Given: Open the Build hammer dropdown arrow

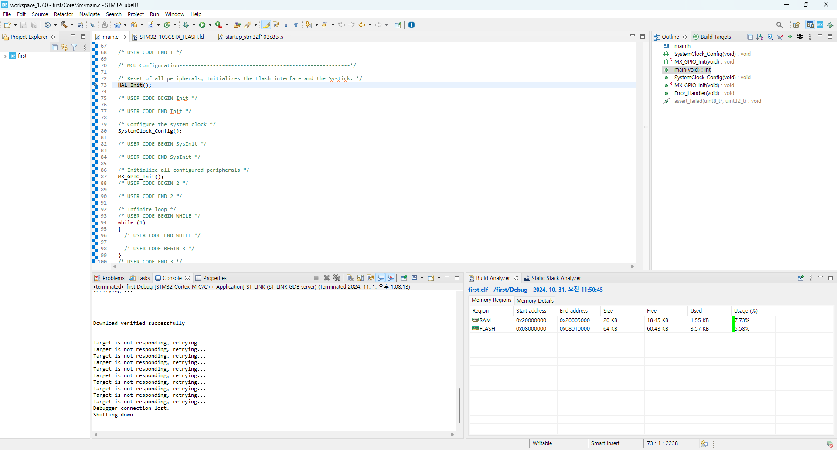Looking at the screenshot, I should tap(72, 25).
